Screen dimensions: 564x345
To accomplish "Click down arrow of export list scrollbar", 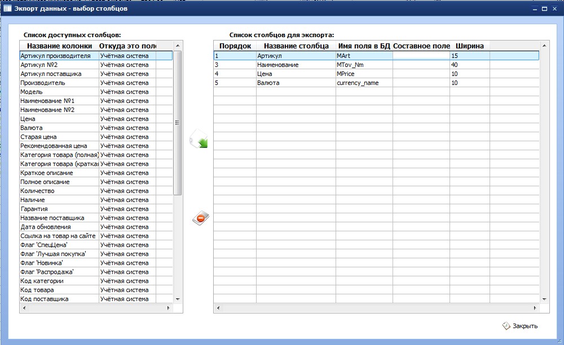I will [x=544, y=299].
